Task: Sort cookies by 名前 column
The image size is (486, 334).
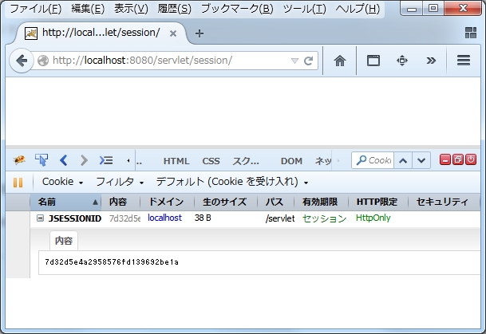Action: 65,202
